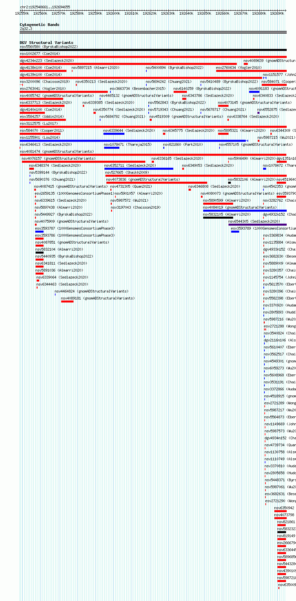Select esv3593786 (1000GenomesConsortiumPhase3) label
The width and height of the screenshot is (296, 601).
pyautogui.click(x=75, y=235)
